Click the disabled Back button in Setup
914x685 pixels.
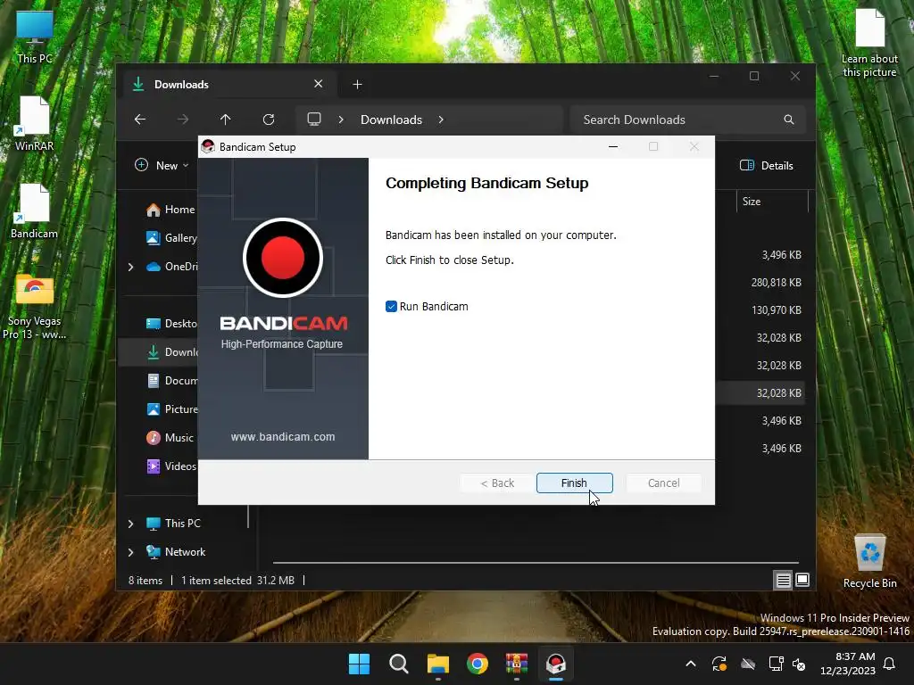pyautogui.click(x=497, y=483)
